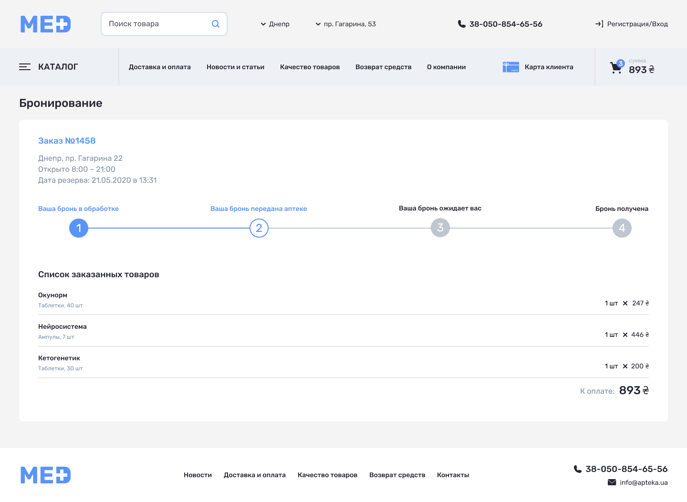Screen dimensions: 687x502
Task: Open Новости и статьи menu item
Action: (x=236, y=67)
